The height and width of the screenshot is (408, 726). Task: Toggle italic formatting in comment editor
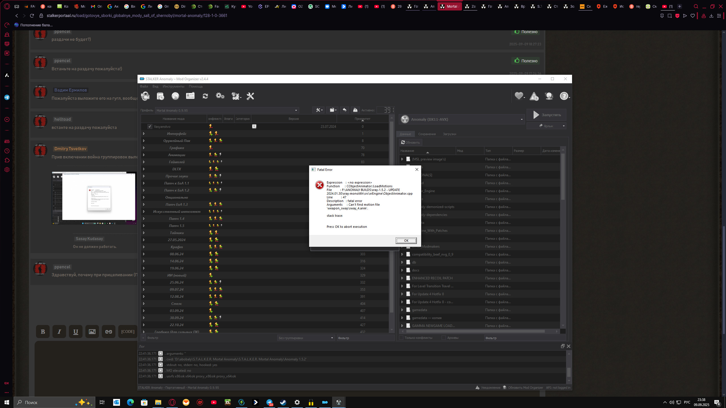(x=59, y=331)
